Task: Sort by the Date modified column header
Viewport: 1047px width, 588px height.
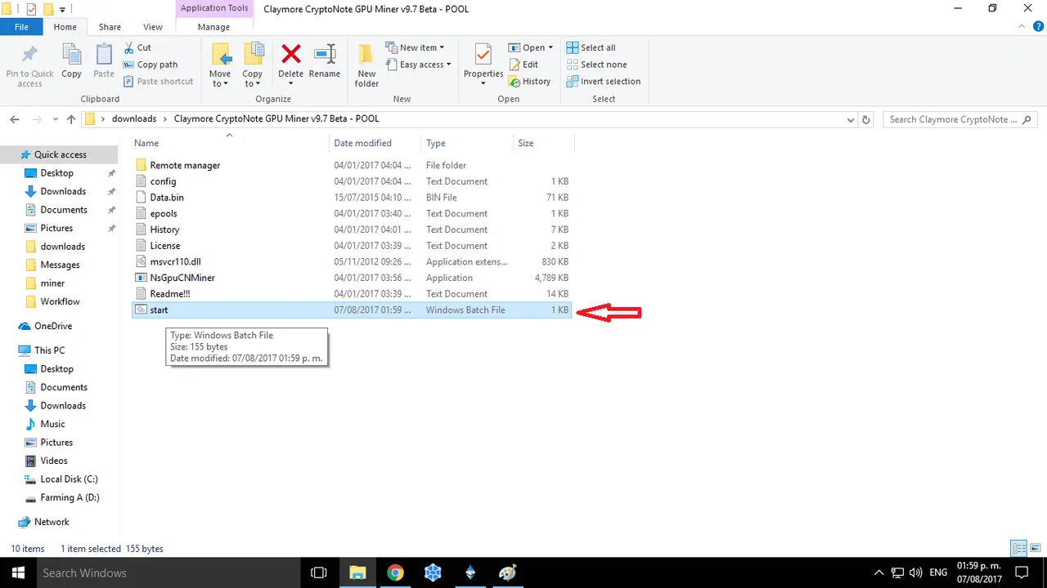Action: (375, 143)
